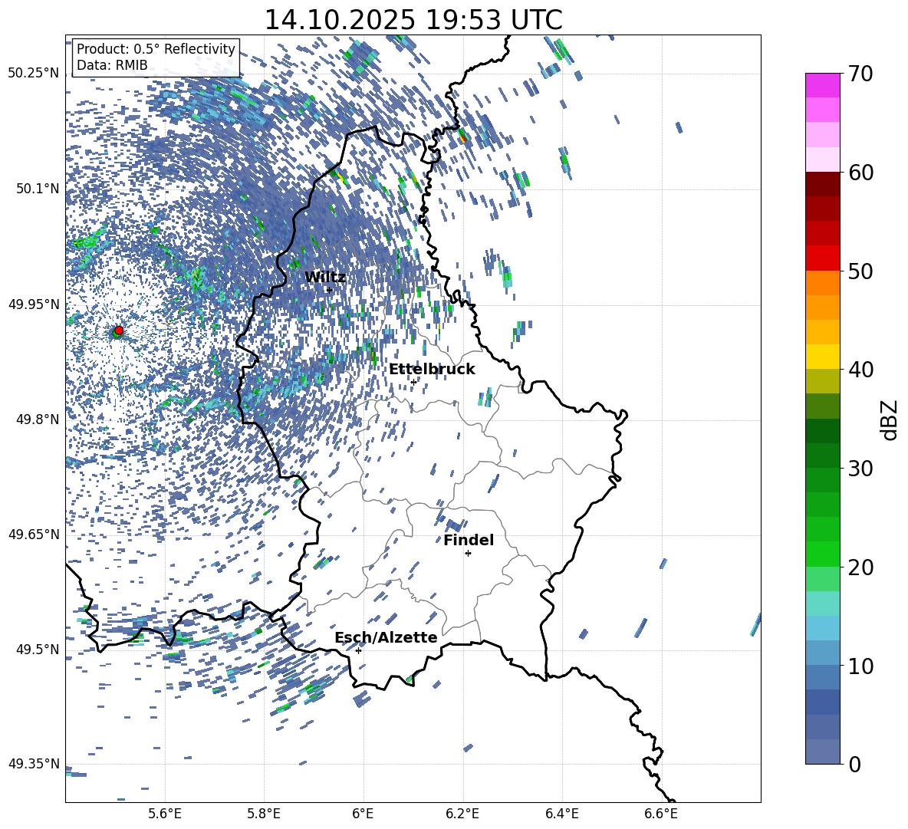Click the 5.6°E longitude label
This screenshot has width=908, height=829.
pos(165,814)
